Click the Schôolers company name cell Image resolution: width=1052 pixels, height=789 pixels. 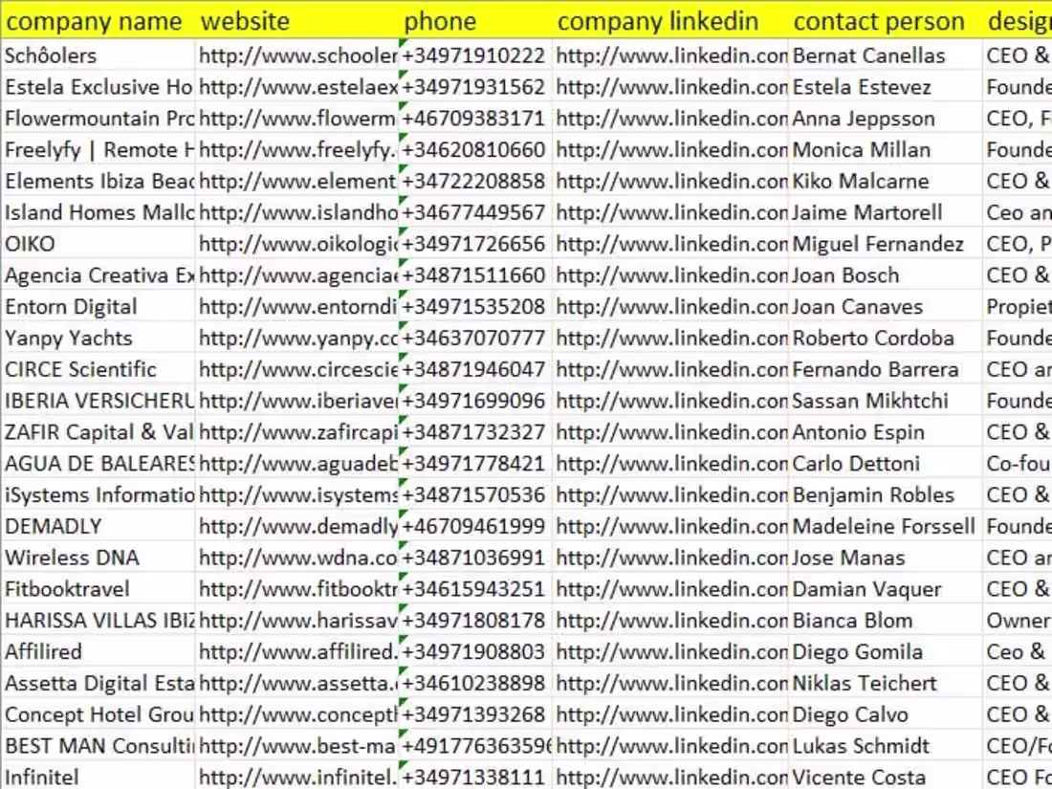(99, 55)
